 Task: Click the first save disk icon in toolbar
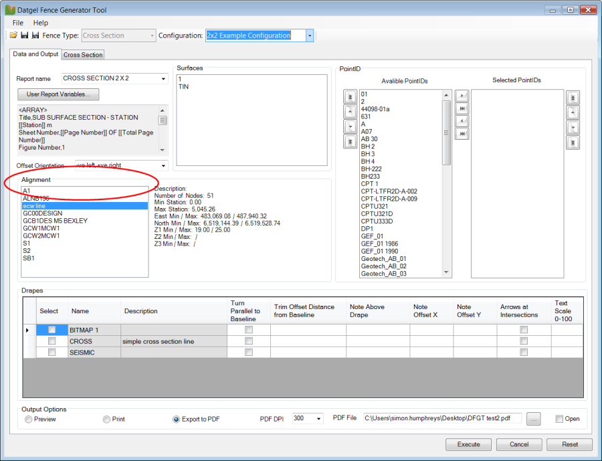tap(25, 35)
